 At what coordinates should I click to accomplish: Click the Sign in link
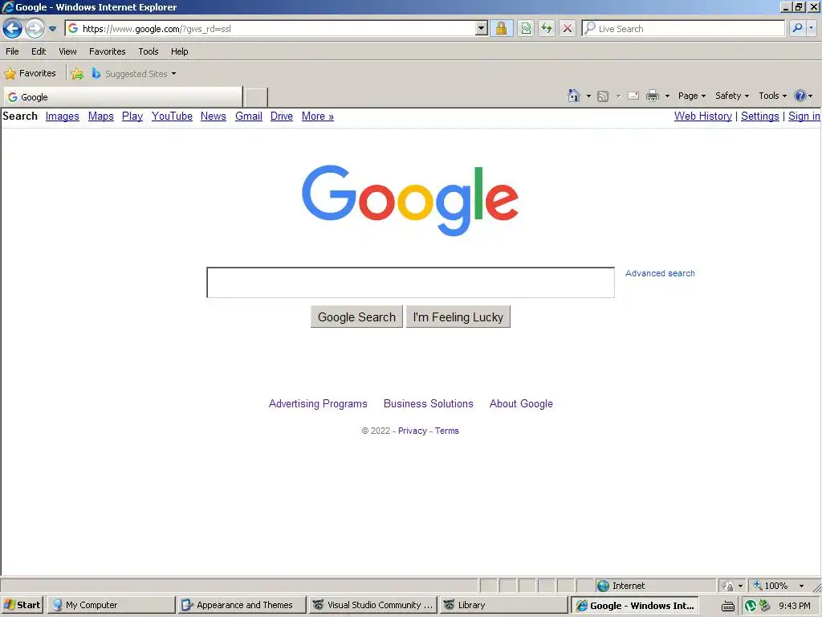coord(804,116)
